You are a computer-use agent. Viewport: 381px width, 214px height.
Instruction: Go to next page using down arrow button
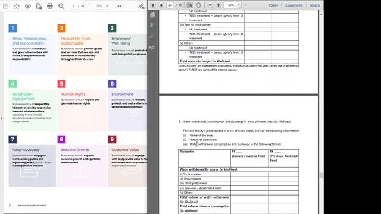pos(161,5)
